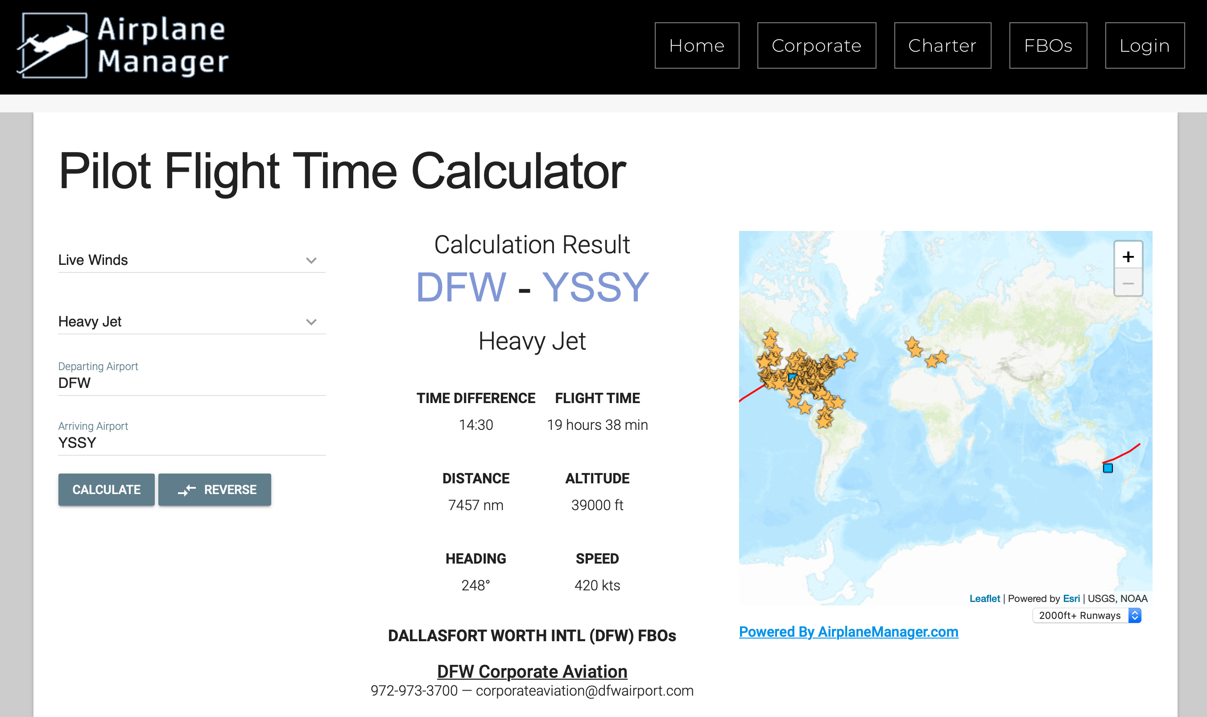Viewport: 1207px width, 717px height.
Task: Expand the Live Winds dropdown
Action: [x=191, y=260]
